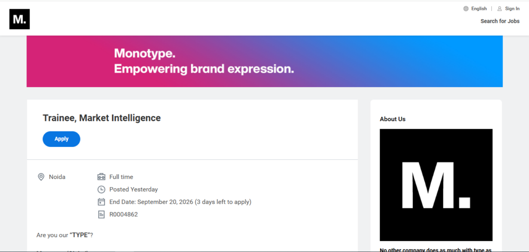Viewport: 529px width, 252px height.
Task: Click the About Us heading
Action: [393, 119]
